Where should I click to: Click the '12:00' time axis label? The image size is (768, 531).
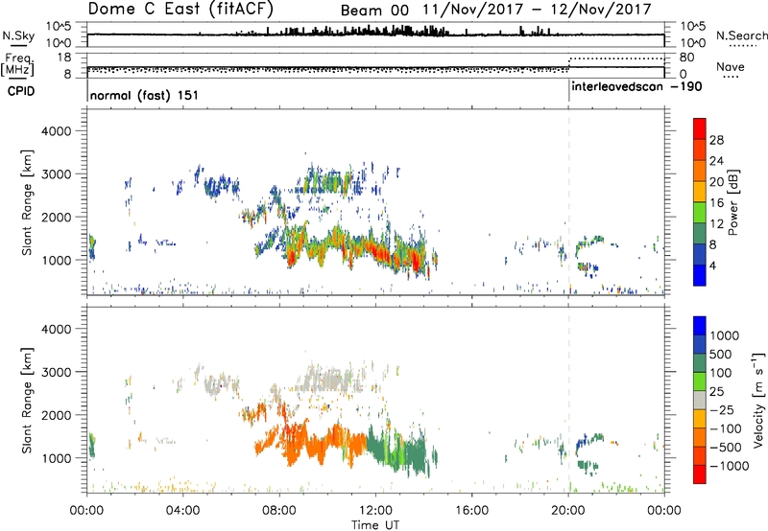(375, 511)
